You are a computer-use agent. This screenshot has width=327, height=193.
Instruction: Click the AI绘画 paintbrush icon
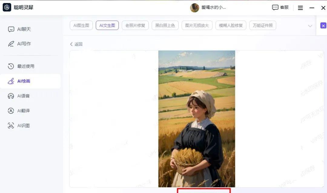[x=11, y=81]
